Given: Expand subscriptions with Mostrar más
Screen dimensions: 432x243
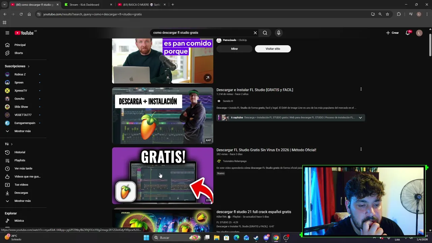Looking at the screenshot, I should pos(23,131).
